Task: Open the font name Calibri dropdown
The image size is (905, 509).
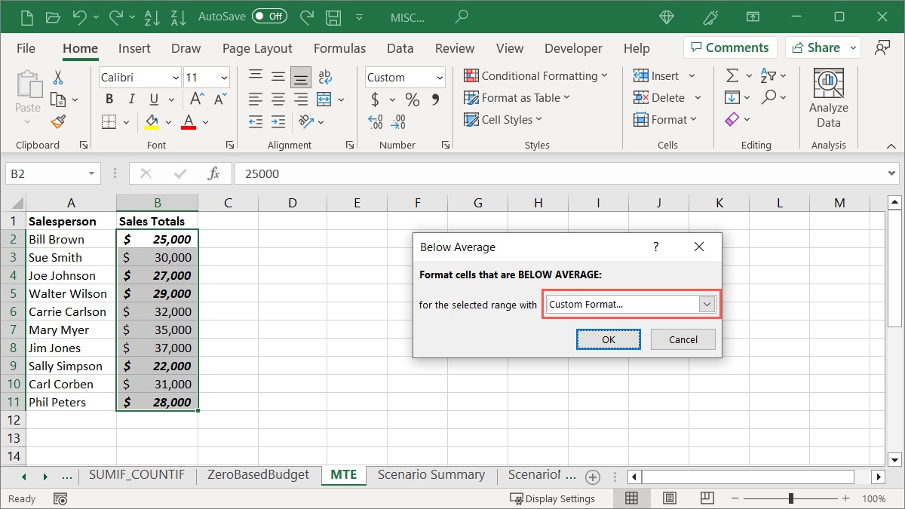Action: coord(176,77)
